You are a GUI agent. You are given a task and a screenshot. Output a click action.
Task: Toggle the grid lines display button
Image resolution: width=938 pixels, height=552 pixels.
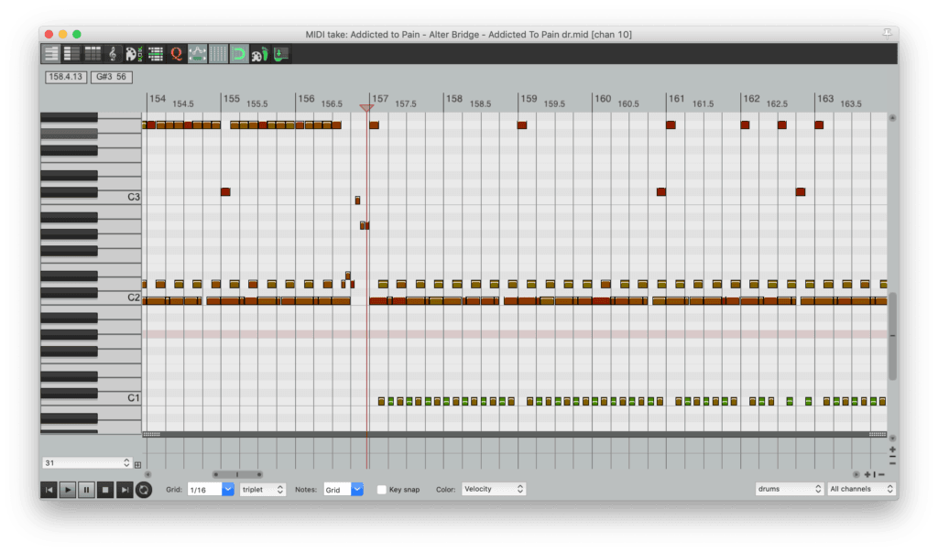(219, 54)
